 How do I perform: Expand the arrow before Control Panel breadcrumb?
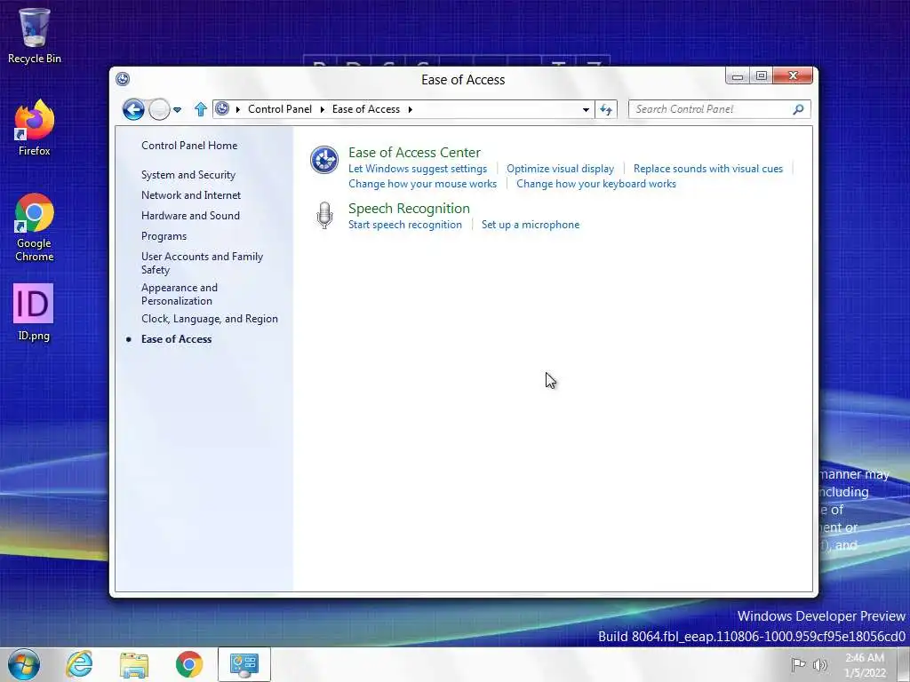click(x=238, y=109)
